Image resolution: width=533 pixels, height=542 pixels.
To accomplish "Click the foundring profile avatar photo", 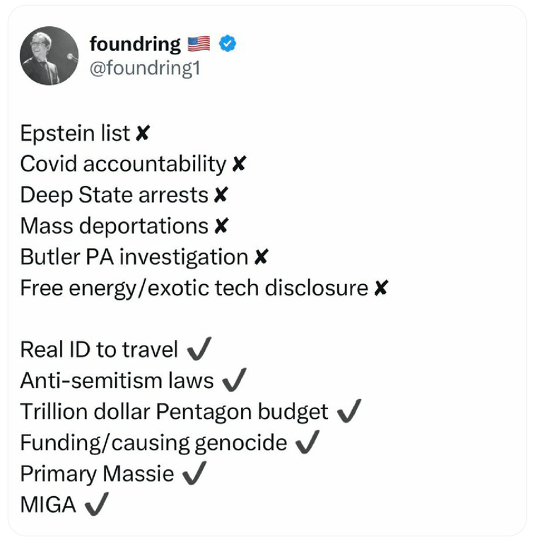I will tap(49, 56).
